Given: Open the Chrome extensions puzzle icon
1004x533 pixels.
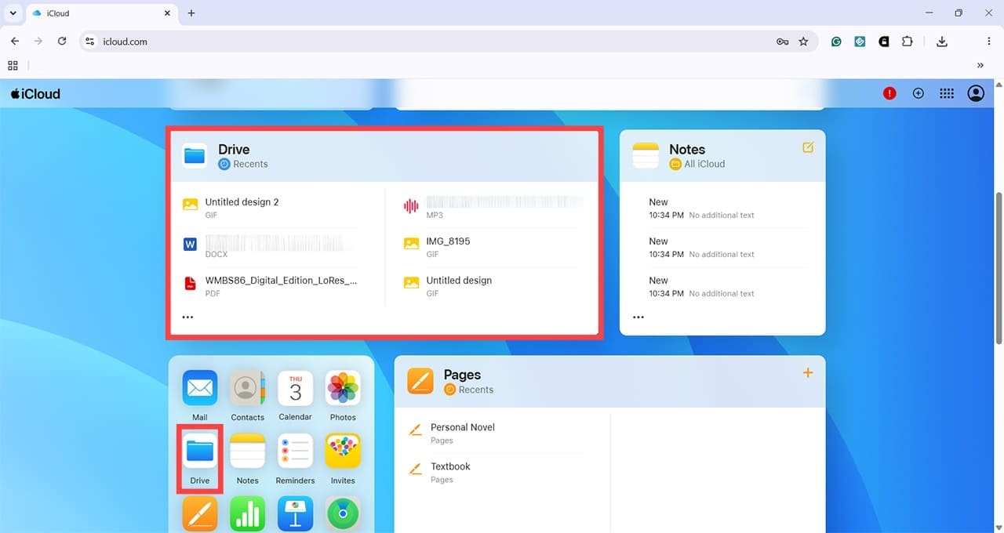Looking at the screenshot, I should (x=908, y=42).
